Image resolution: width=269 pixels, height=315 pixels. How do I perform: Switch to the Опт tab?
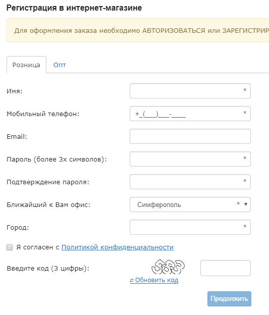(60, 65)
